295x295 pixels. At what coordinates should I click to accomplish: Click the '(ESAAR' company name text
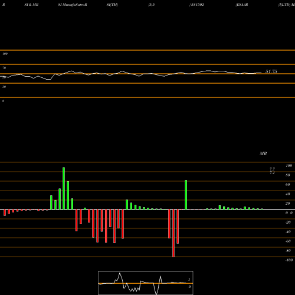(242, 5)
